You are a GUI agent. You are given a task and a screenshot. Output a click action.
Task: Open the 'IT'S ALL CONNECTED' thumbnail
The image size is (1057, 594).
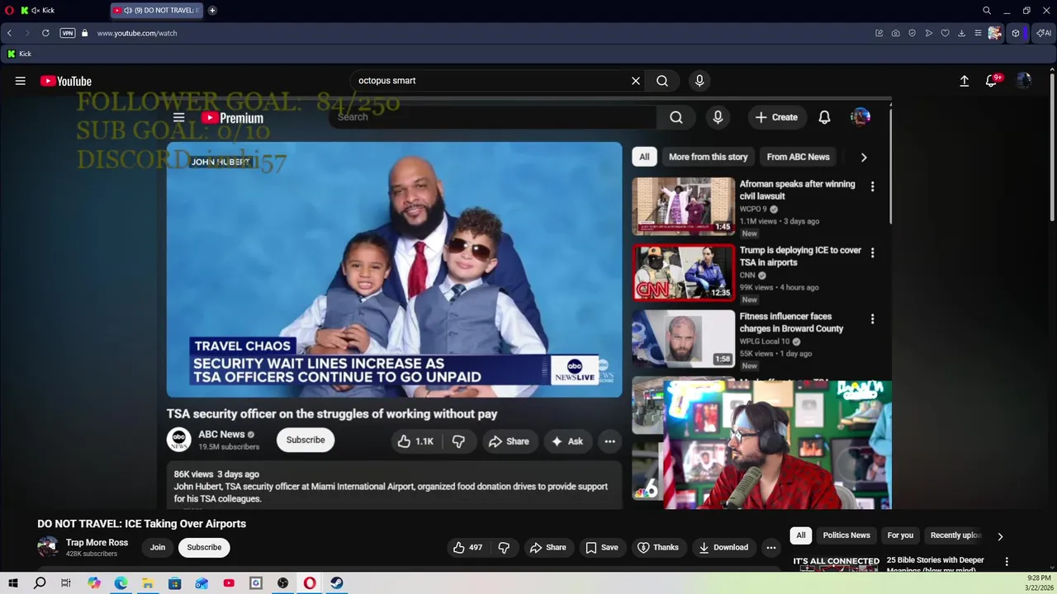[837, 563]
